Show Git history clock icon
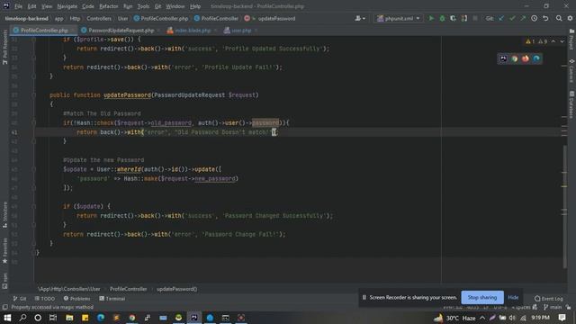Screen dimensions: 576x324 (x=534, y=18)
